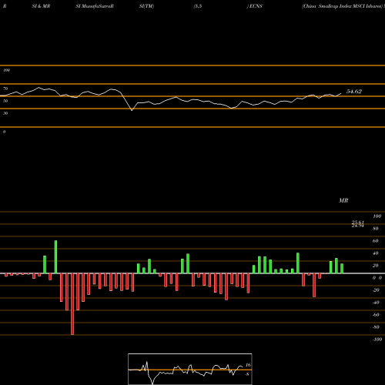Click the MR axis label 40
The width and height of the screenshot is (385, 385).
[x=376, y=253]
